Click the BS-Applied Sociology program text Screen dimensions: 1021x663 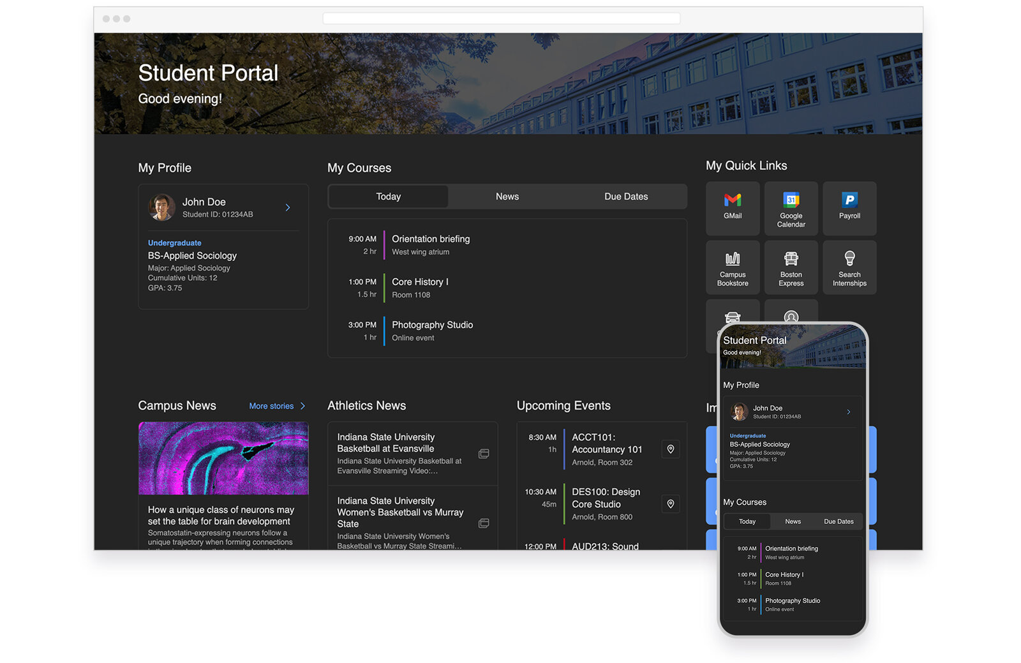coord(192,255)
